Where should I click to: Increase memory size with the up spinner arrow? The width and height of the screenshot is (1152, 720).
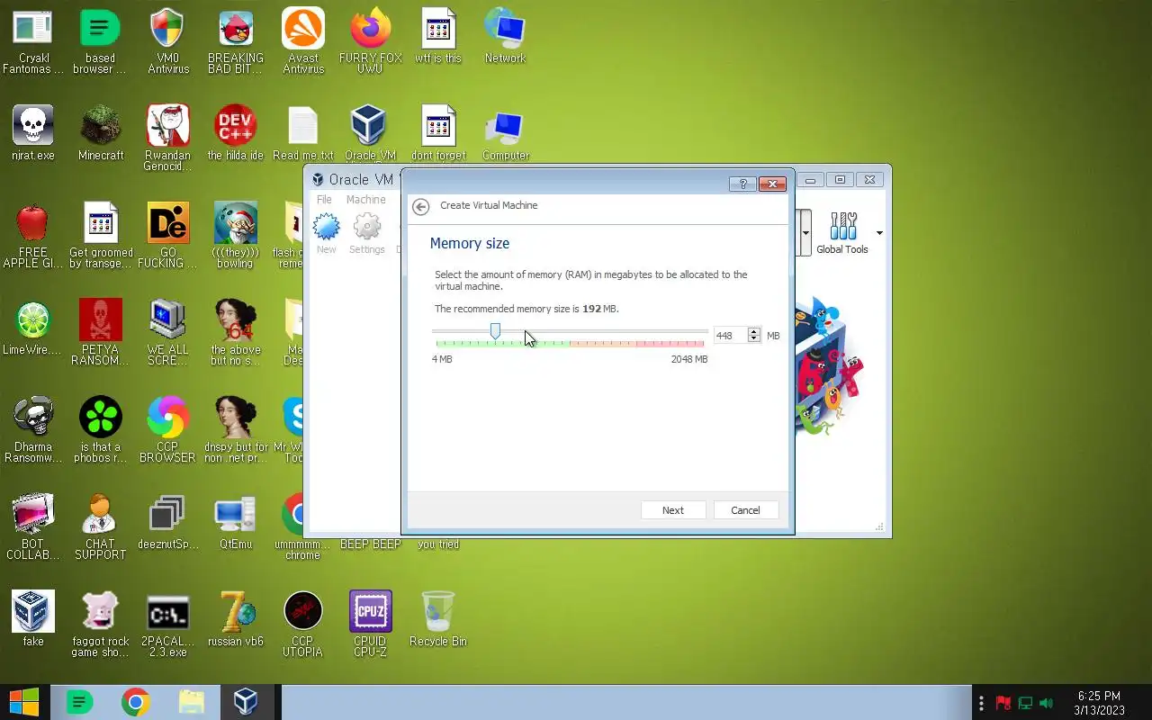click(x=754, y=331)
